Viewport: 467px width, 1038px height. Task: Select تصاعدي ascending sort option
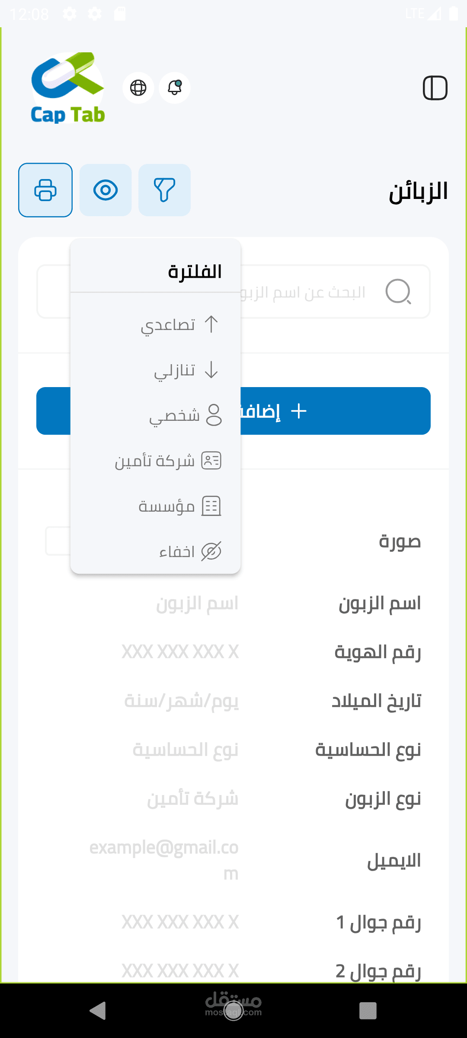[179, 324]
